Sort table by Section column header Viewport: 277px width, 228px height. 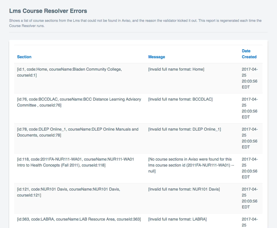click(x=24, y=57)
